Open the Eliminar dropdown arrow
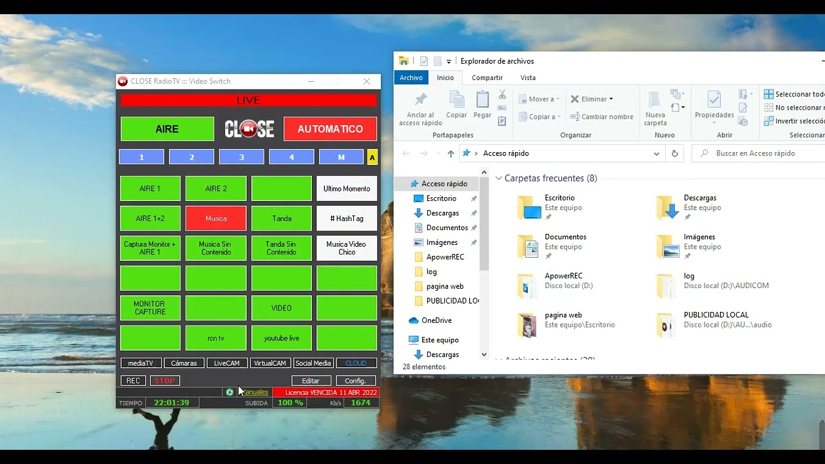Image resolution: width=825 pixels, height=464 pixels. point(610,99)
